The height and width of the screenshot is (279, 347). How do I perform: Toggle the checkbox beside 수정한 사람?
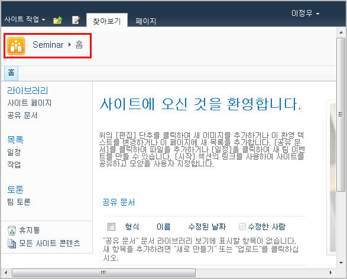click(242, 227)
